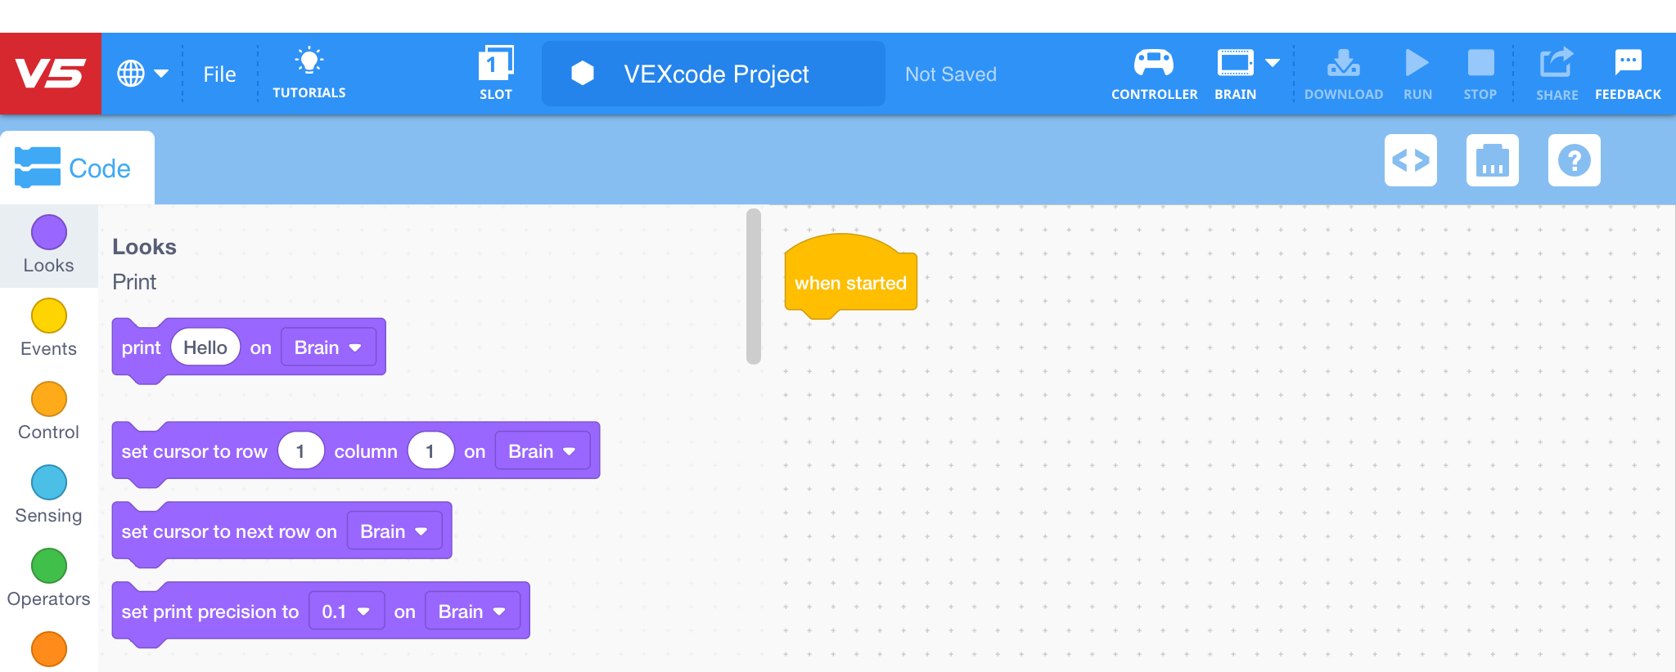This screenshot has width=1676, height=672.
Task: Expand the arrow next to Brain icon
Action: tap(1273, 63)
